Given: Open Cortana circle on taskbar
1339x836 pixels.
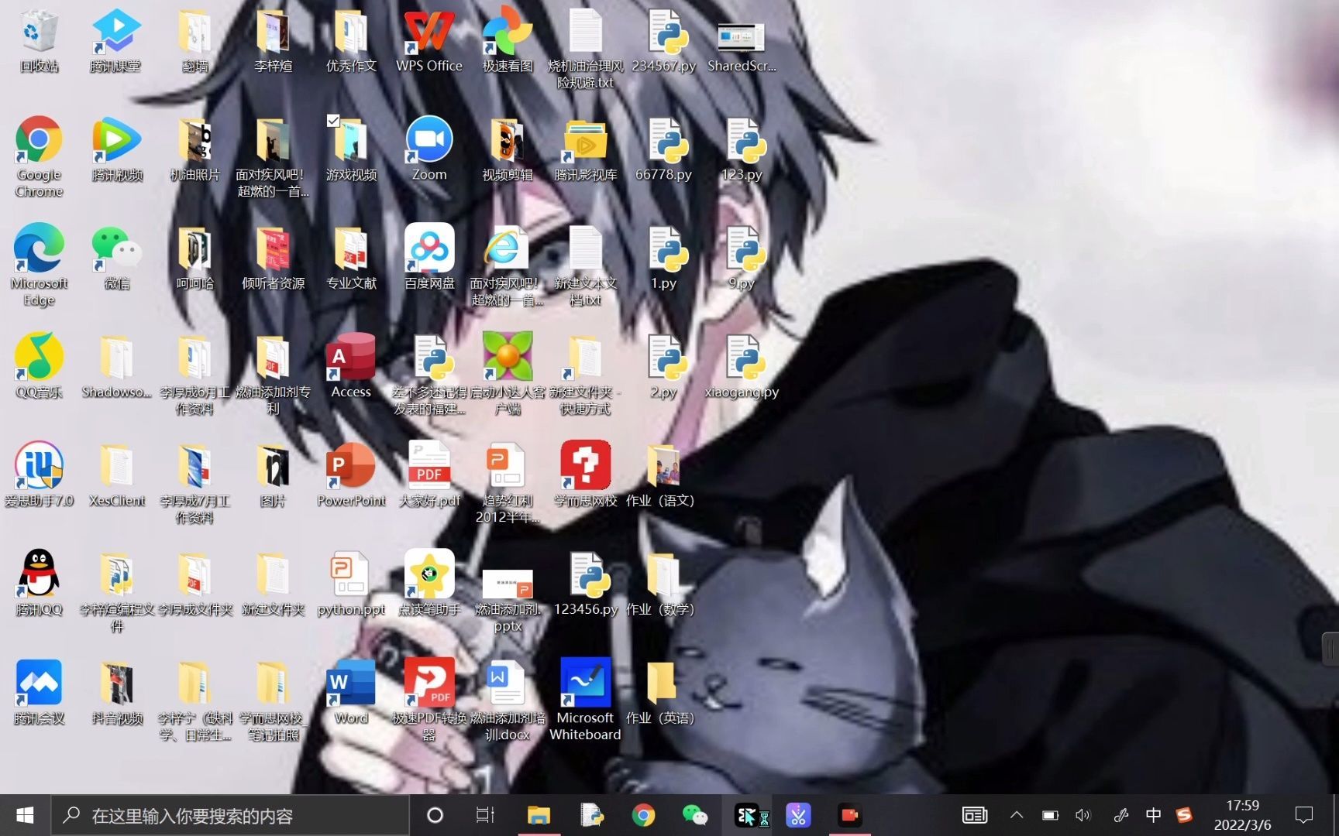Looking at the screenshot, I should point(435,815).
